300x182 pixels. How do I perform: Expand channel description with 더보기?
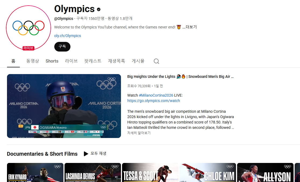pyautogui.click(x=190, y=27)
